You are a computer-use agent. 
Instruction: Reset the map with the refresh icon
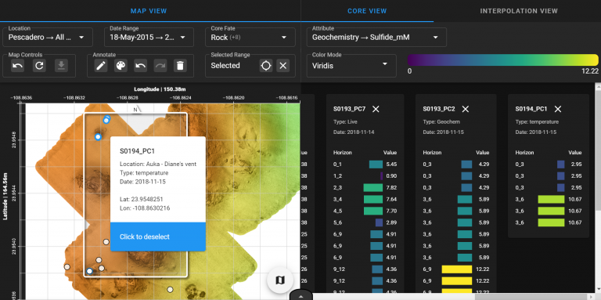pos(39,66)
